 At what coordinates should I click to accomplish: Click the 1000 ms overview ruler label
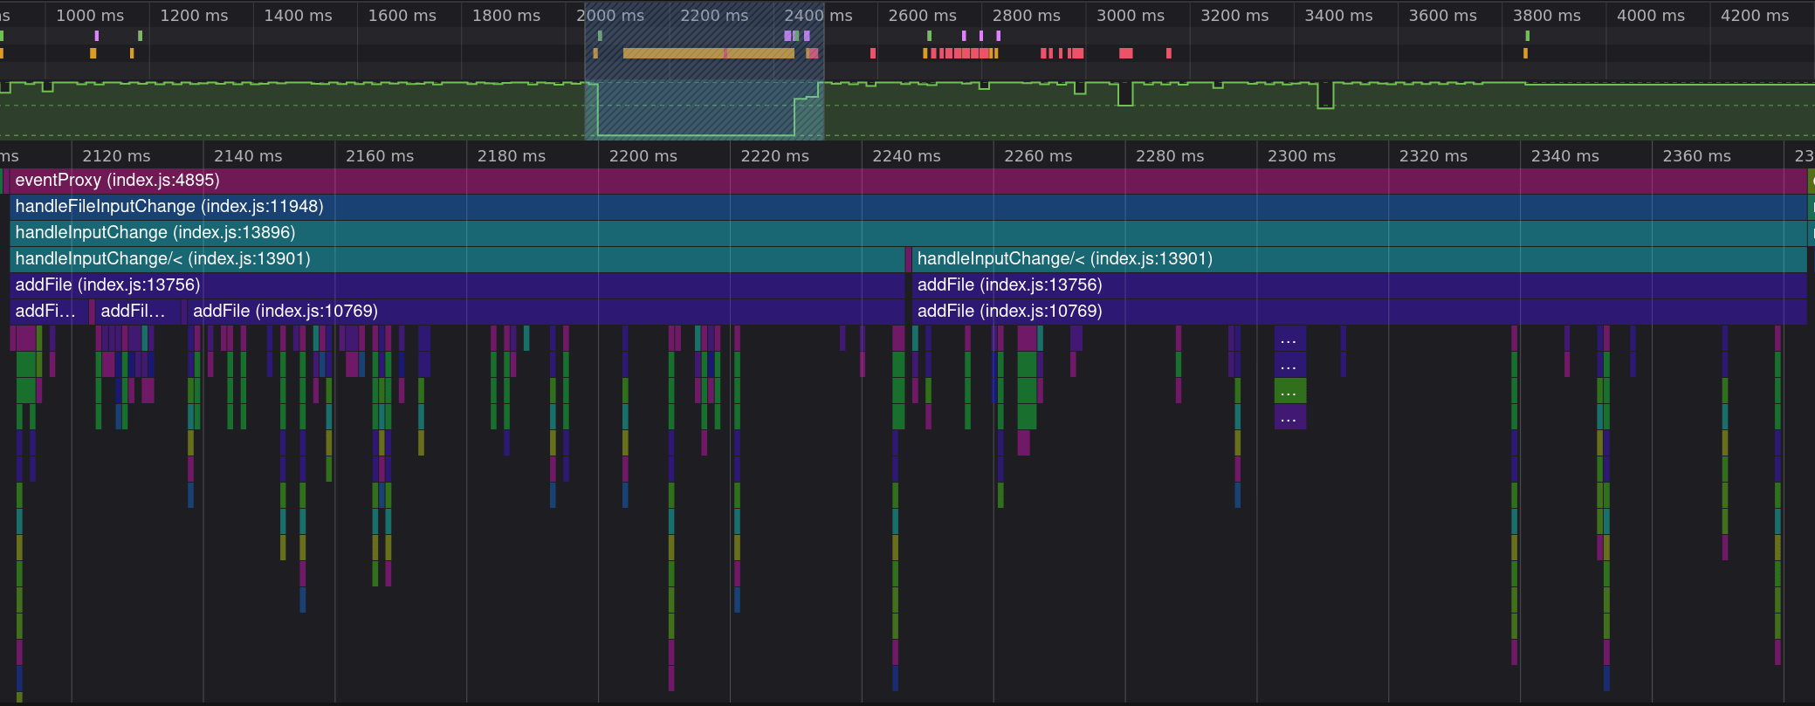click(x=90, y=16)
